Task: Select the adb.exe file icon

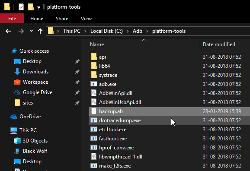Action: [94, 84]
